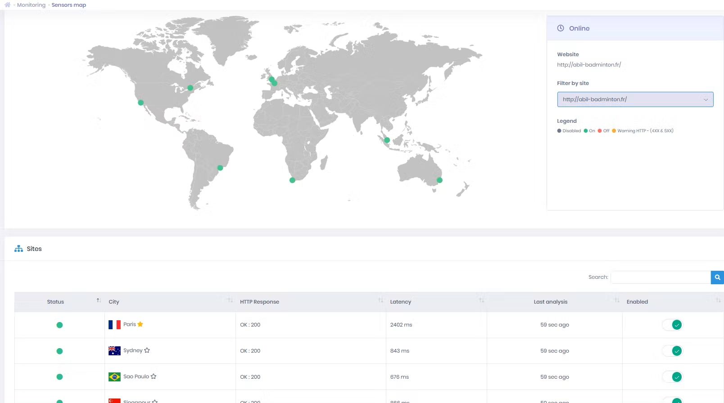The height and width of the screenshot is (403, 724).
Task: Sort table by Latency column
Action: (400, 302)
